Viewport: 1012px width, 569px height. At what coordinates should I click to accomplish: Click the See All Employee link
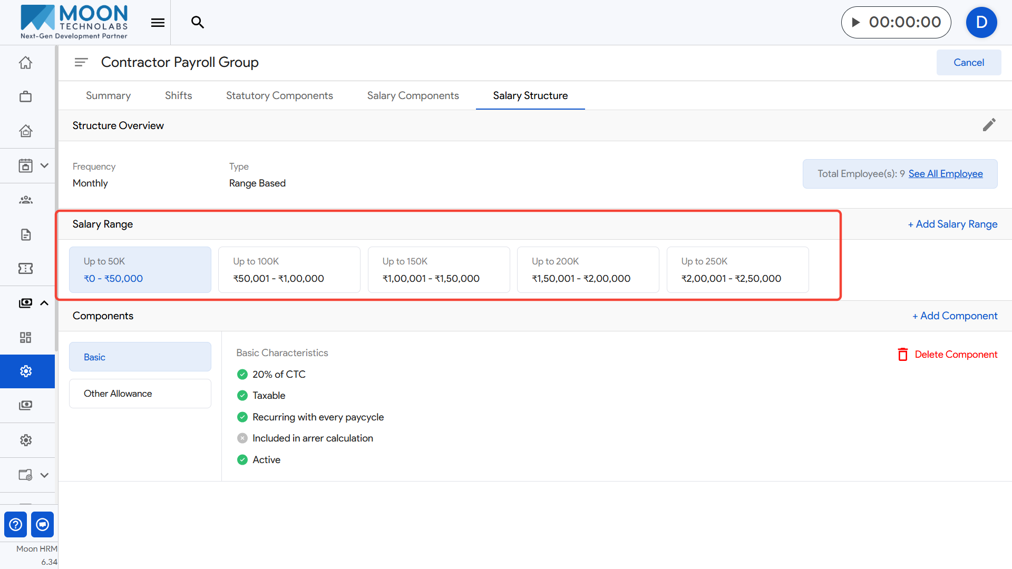coord(945,174)
